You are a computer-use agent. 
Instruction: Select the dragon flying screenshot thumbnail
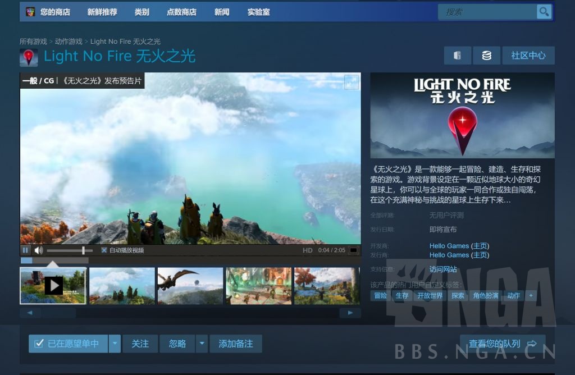click(x=190, y=286)
